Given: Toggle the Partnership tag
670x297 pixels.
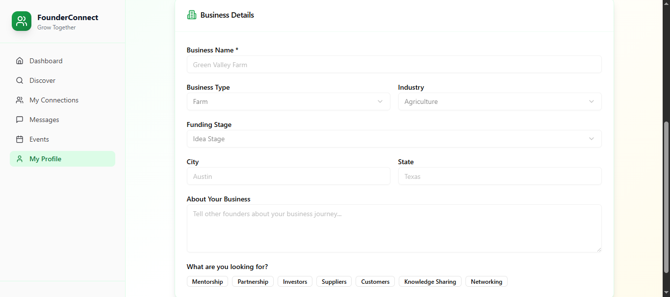Looking at the screenshot, I should [253, 282].
